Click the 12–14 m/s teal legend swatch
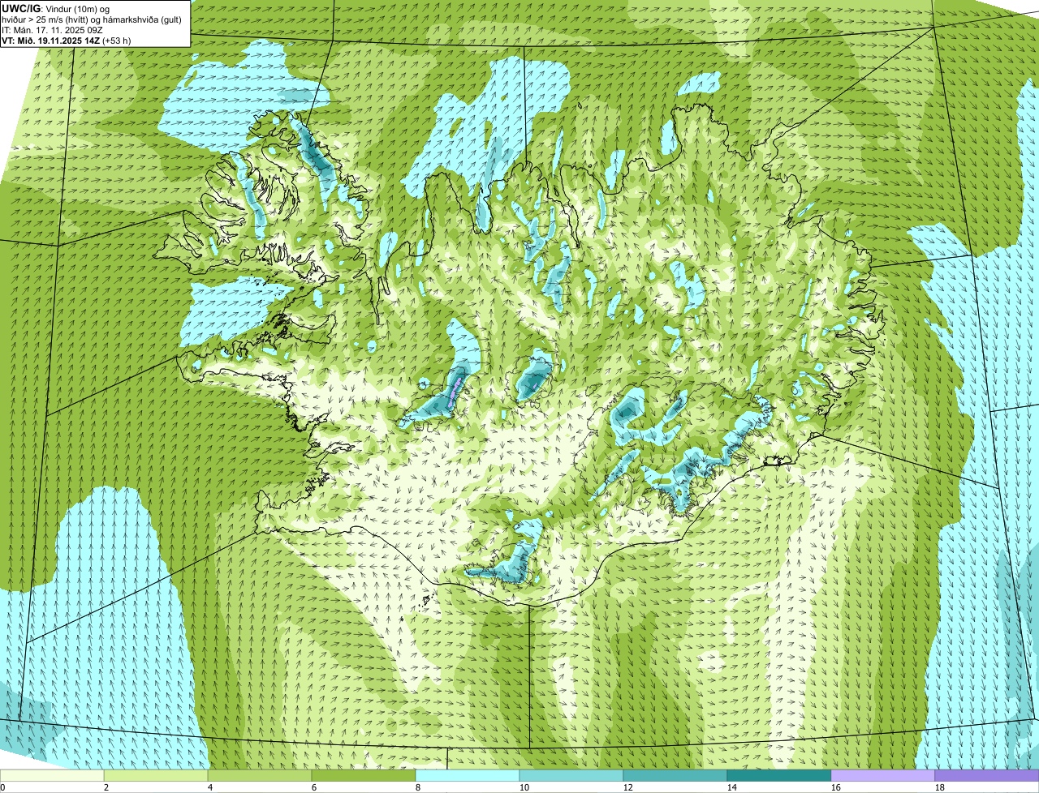1039x793 pixels. pos(675,775)
